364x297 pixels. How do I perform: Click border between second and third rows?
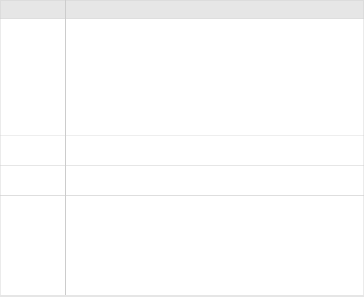tap(182, 166)
